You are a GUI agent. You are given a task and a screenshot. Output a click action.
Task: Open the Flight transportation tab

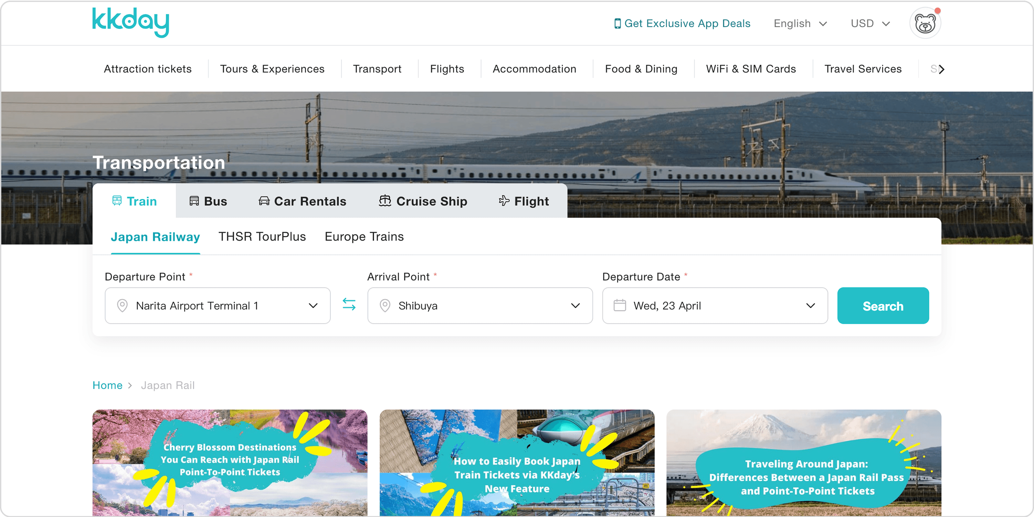click(x=523, y=201)
